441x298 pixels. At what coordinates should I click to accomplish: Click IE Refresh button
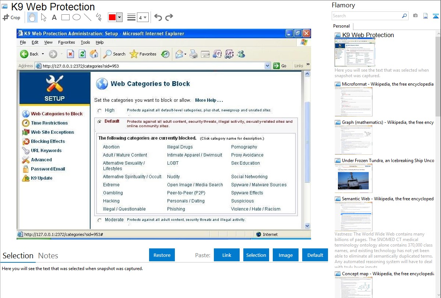(x=82, y=54)
